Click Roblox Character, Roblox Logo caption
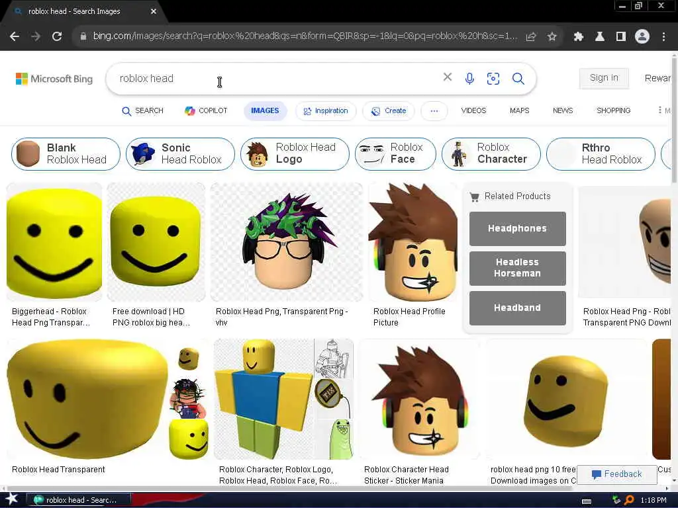Image resolution: width=678 pixels, height=508 pixels. point(278,475)
